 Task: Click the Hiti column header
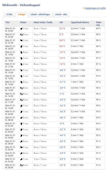pyautogui.click(x=61, y=22)
